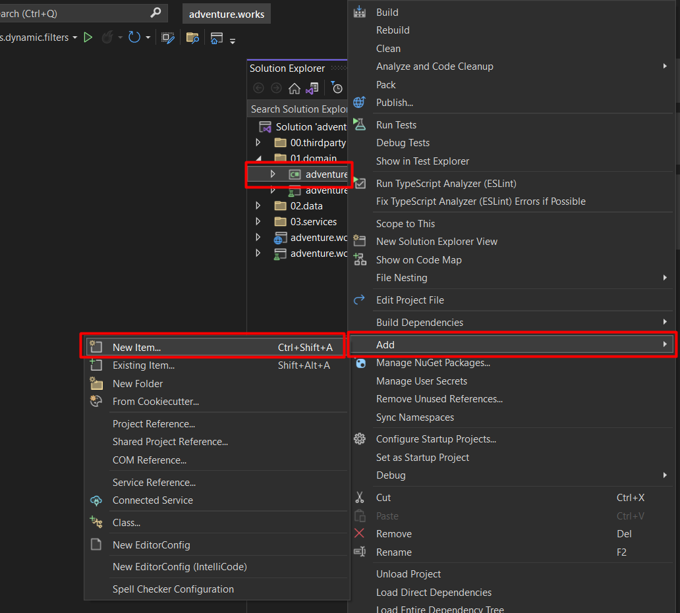Select Class... in the Add submenu
The image size is (680, 613).
pyautogui.click(x=127, y=523)
